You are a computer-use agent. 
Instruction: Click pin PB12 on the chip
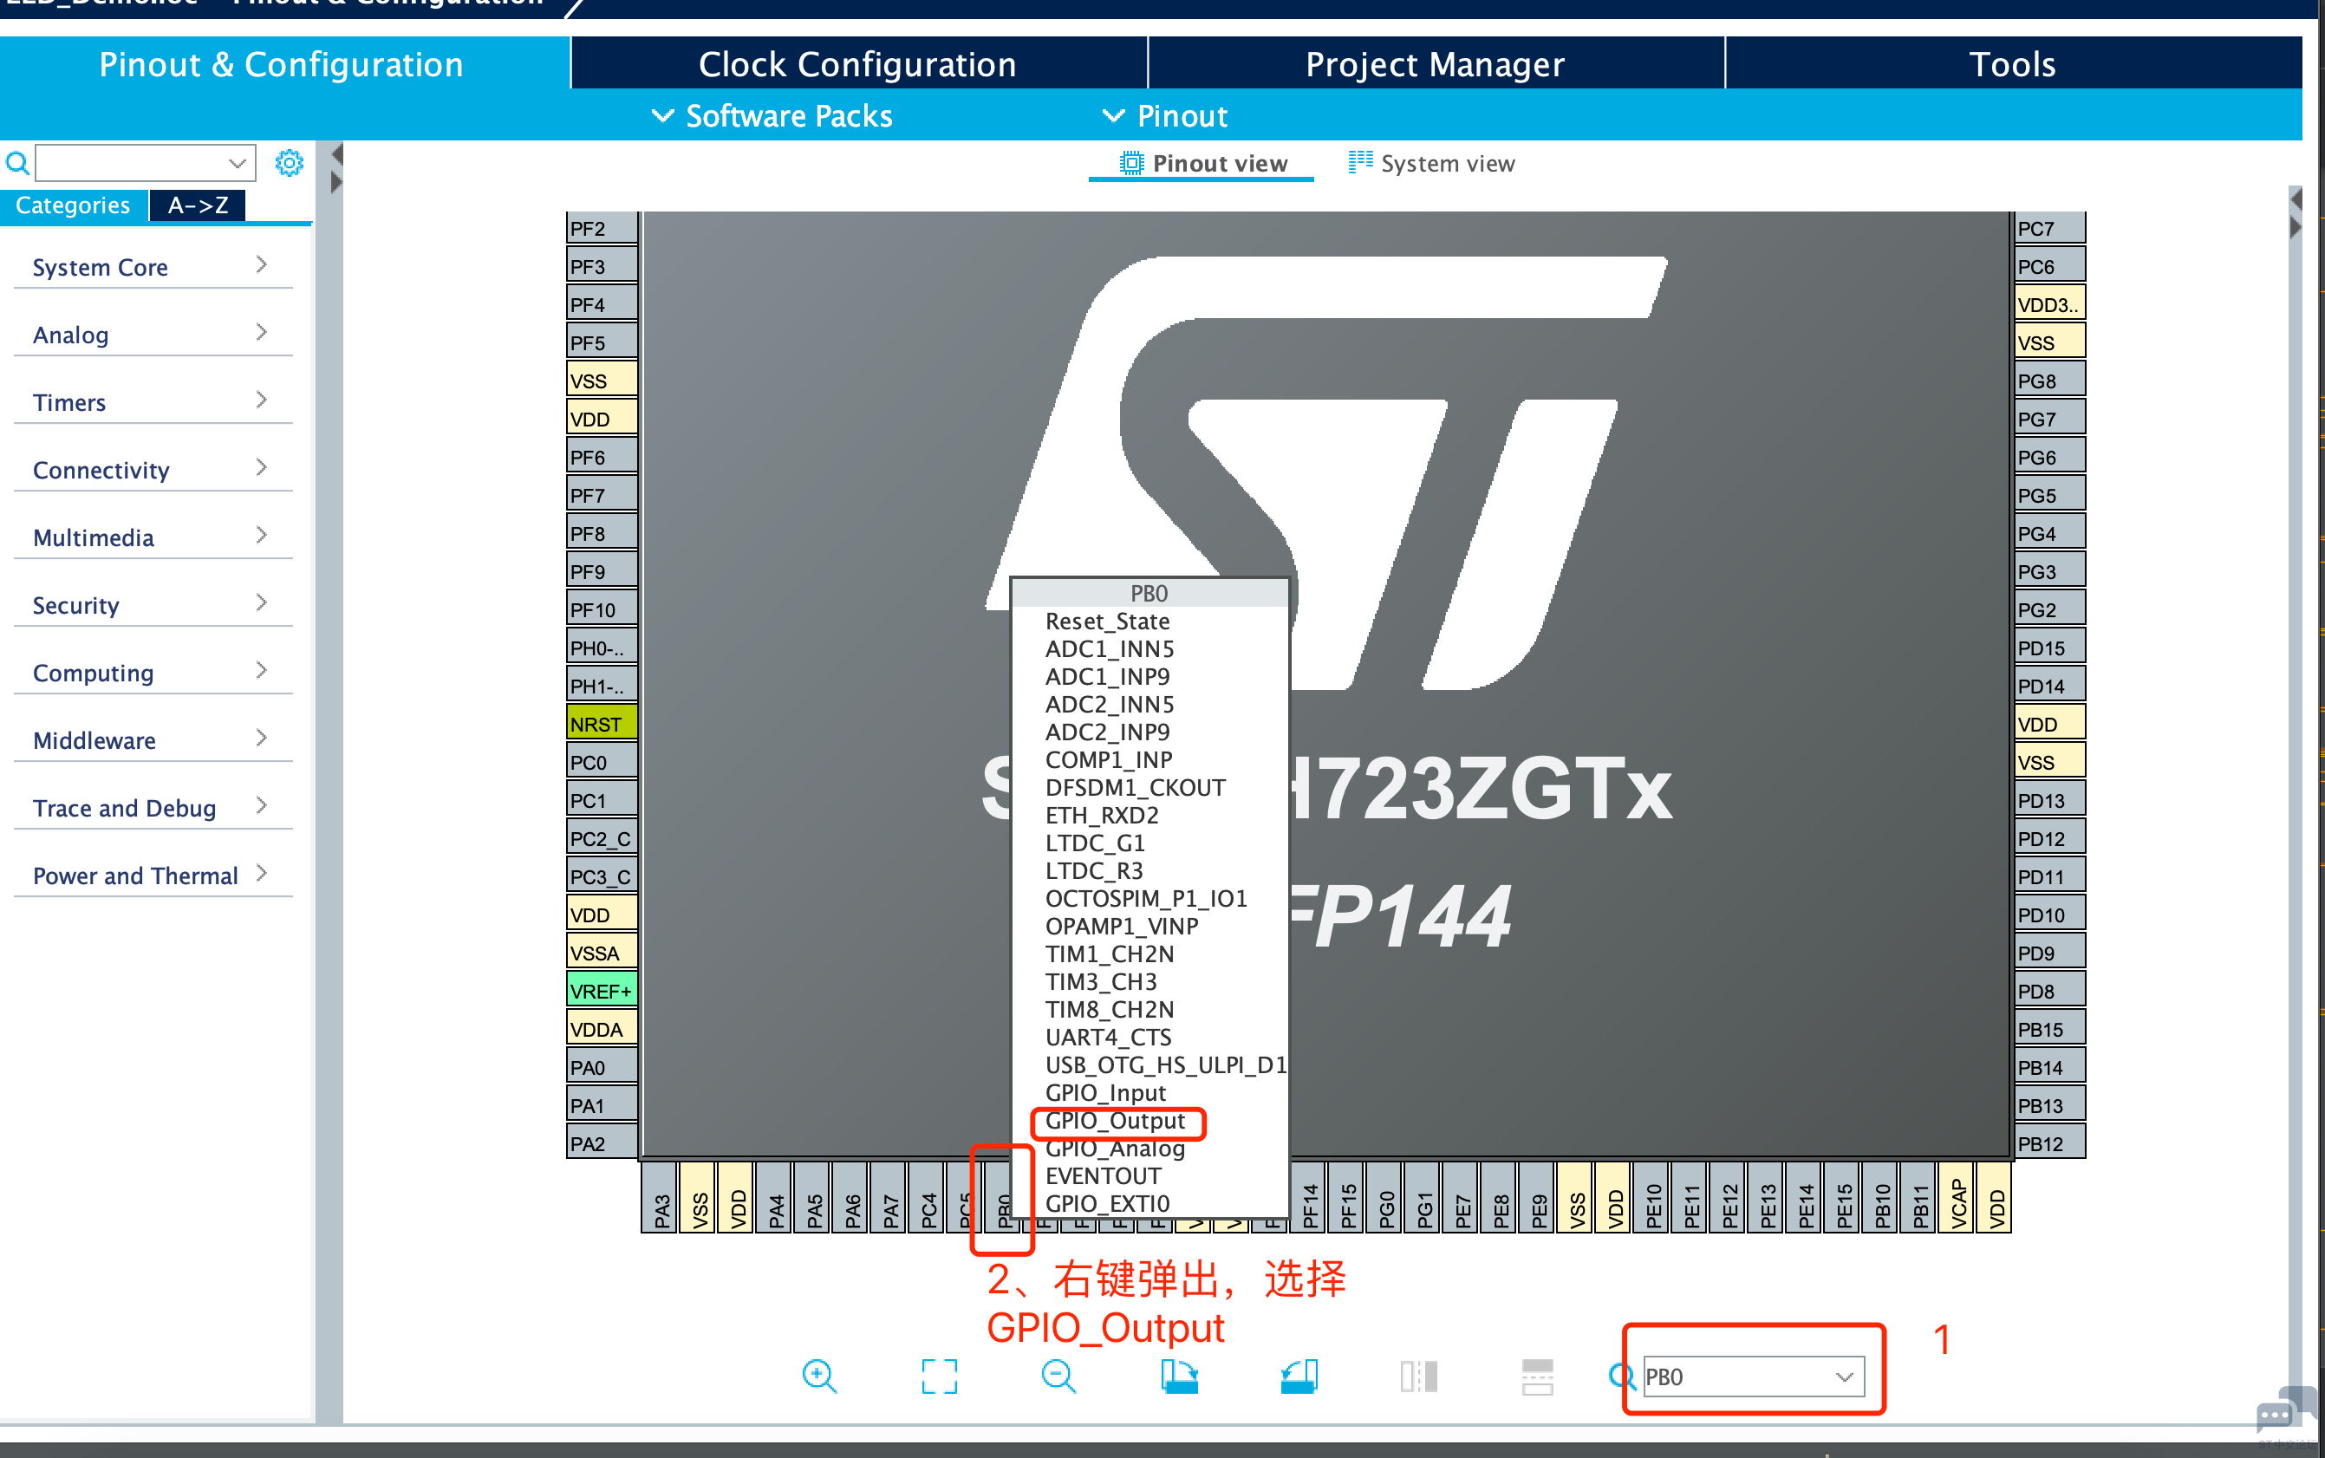click(x=2049, y=1142)
